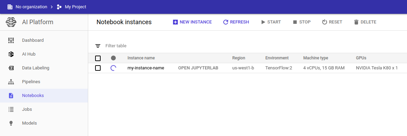
Task: Click STOP button label
Action: [305, 22]
